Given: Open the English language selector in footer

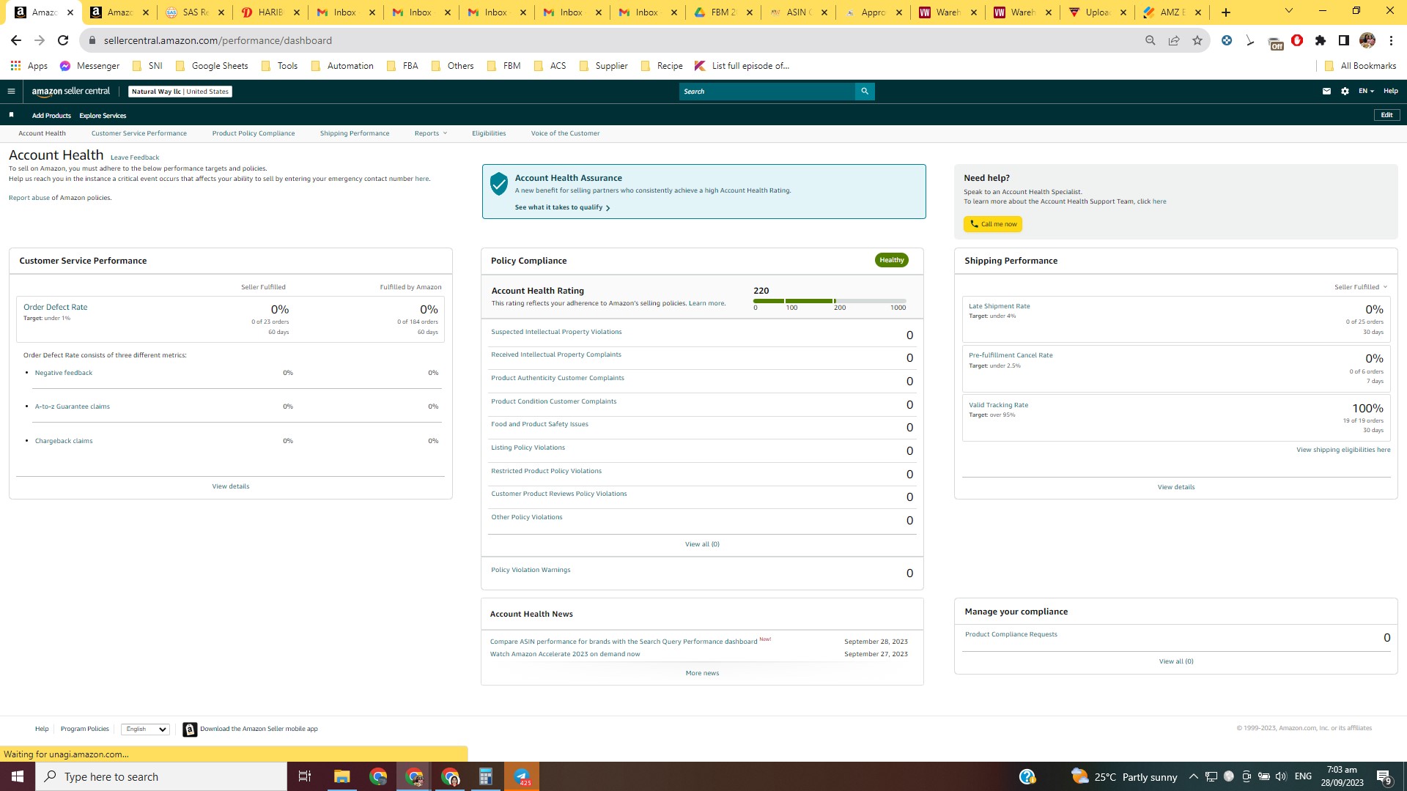Looking at the screenshot, I should [x=145, y=729].
